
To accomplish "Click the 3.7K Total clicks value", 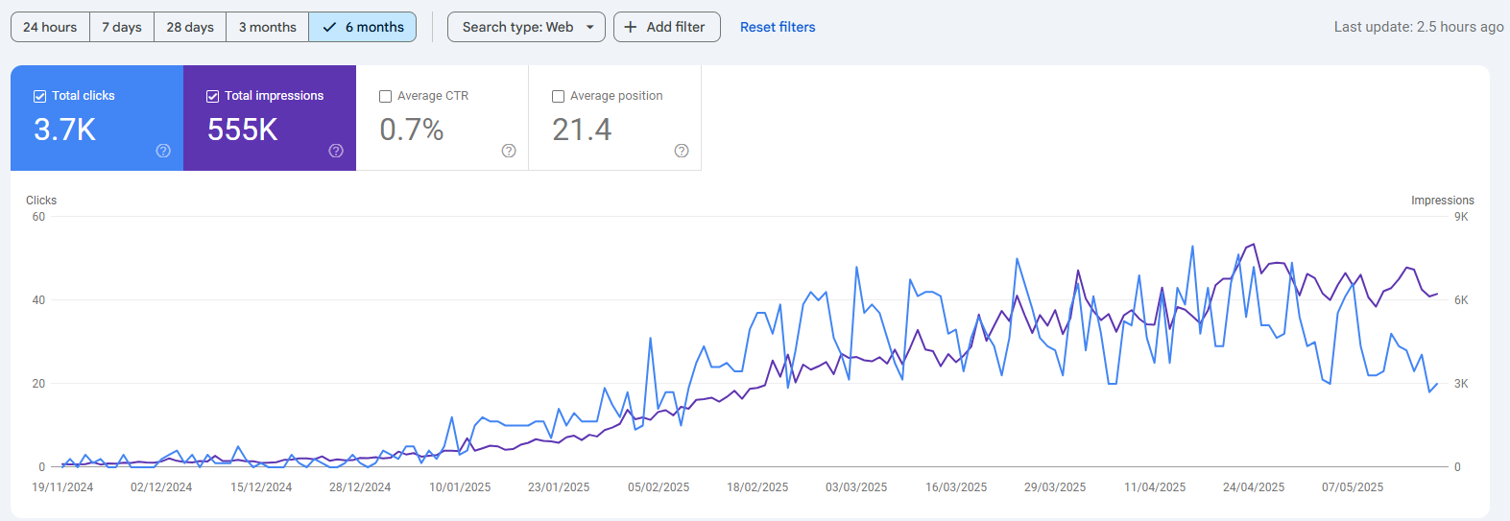I will pyautogui.click(x=65, y=130).
